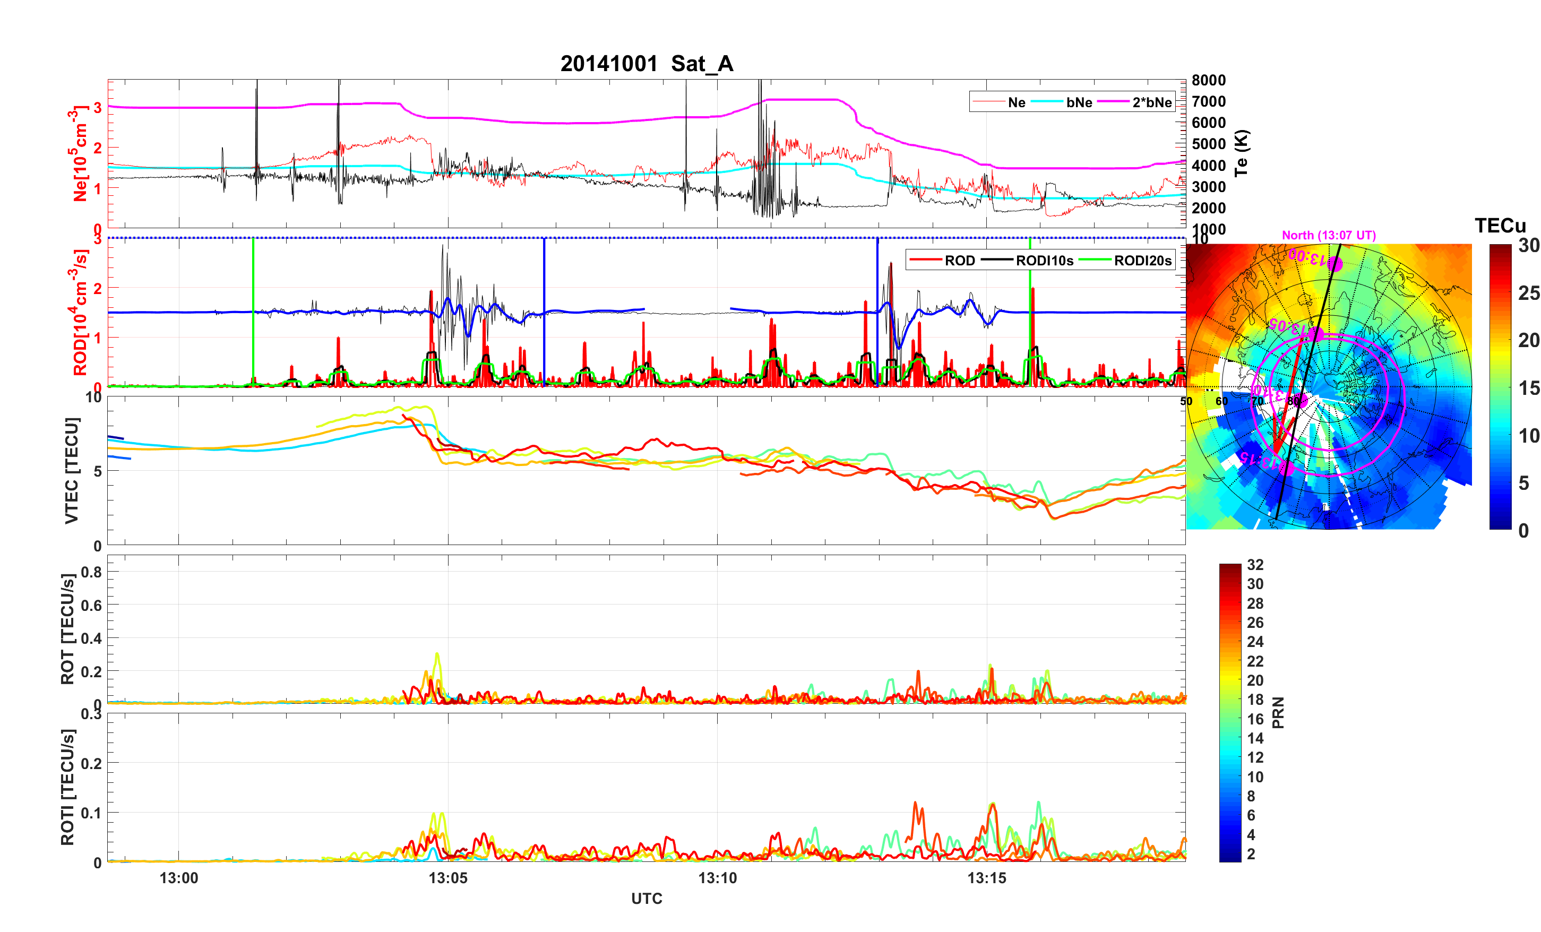Click the Te (K) right axis label
Image resolution: width=1541 pixels, height=932 pixels.
coord(1242,153)
